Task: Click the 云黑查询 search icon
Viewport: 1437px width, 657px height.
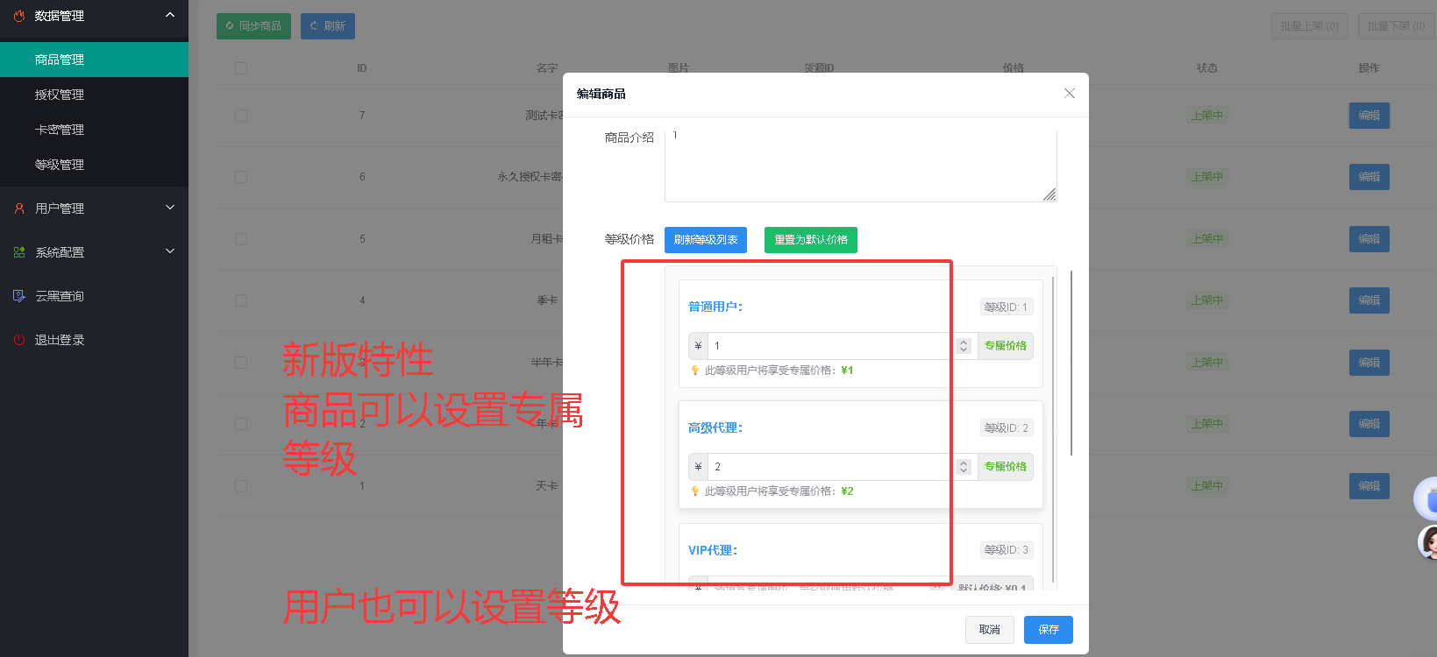Action: 19,296
